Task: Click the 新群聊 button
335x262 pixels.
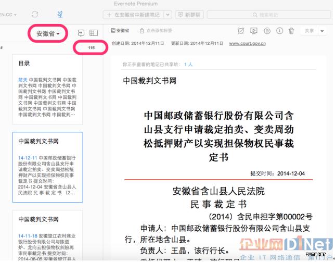Action: pyautogui.click(x=189, y=15)
